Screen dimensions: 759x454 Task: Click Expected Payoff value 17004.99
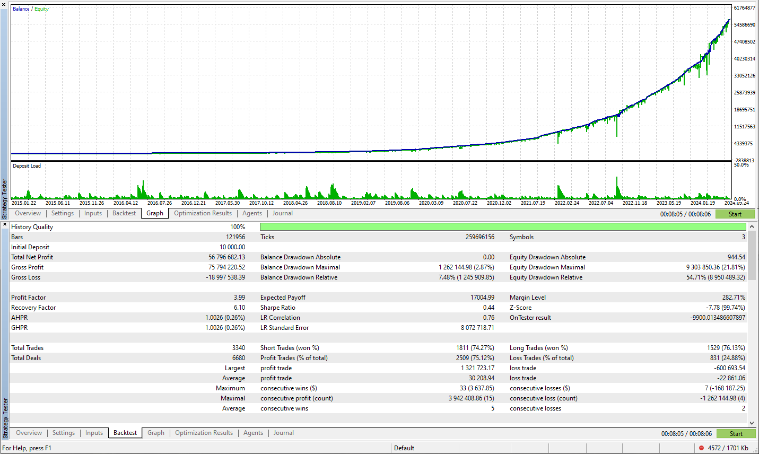(482, 298)
